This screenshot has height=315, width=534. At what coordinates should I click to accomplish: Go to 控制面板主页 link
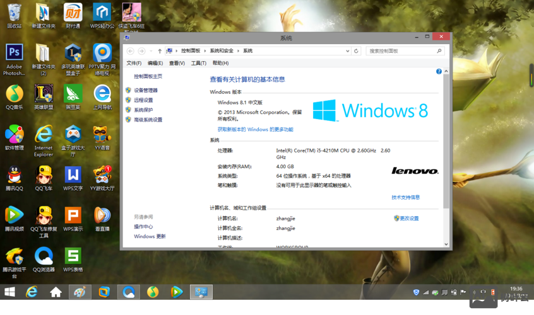148,76
